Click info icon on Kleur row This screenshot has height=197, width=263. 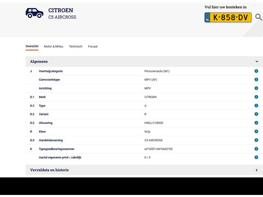(x=256, y=131)
